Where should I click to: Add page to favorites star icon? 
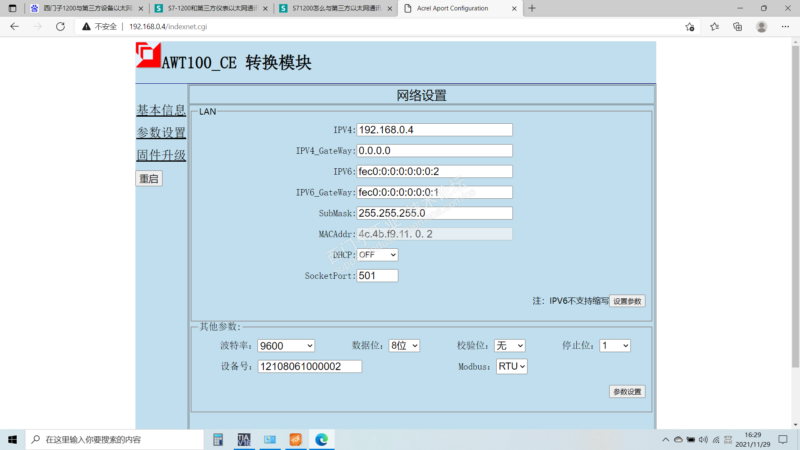(x=690, y=27)
